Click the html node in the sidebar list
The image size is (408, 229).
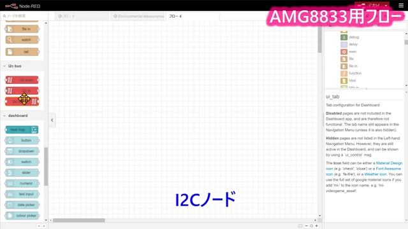tap(348, 81)
